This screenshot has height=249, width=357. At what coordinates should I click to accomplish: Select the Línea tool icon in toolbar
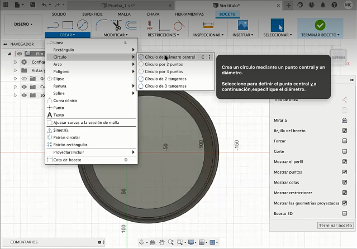(x=53, y=25)
